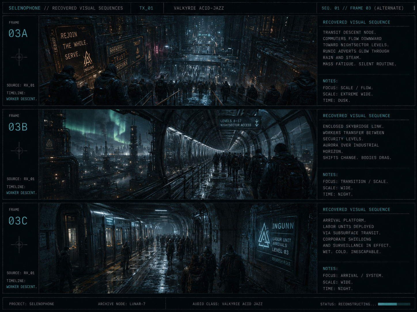This screenshot has width=417, height=312.
Task: Click the "TIMELINE:" label in frame 03B
Action: pyautogui.click(x=16, y=187)
